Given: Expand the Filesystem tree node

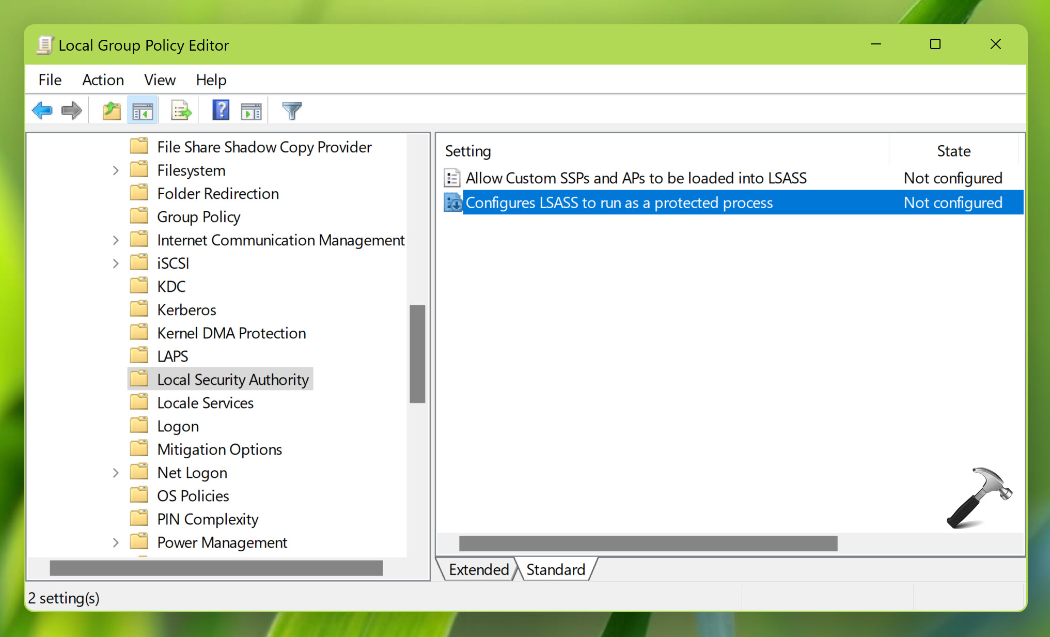Looking at the screenshot, I should (x=116, y=170).
